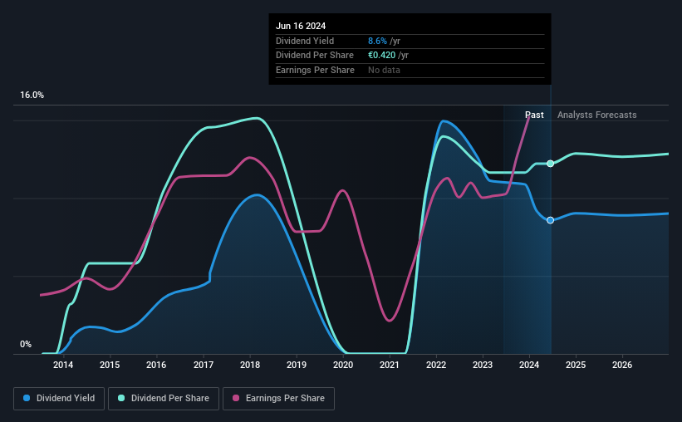The width and height of the screenshot is (682, 422).
Task: Click the 2025 x-axis label
Action: pos(576,365)
